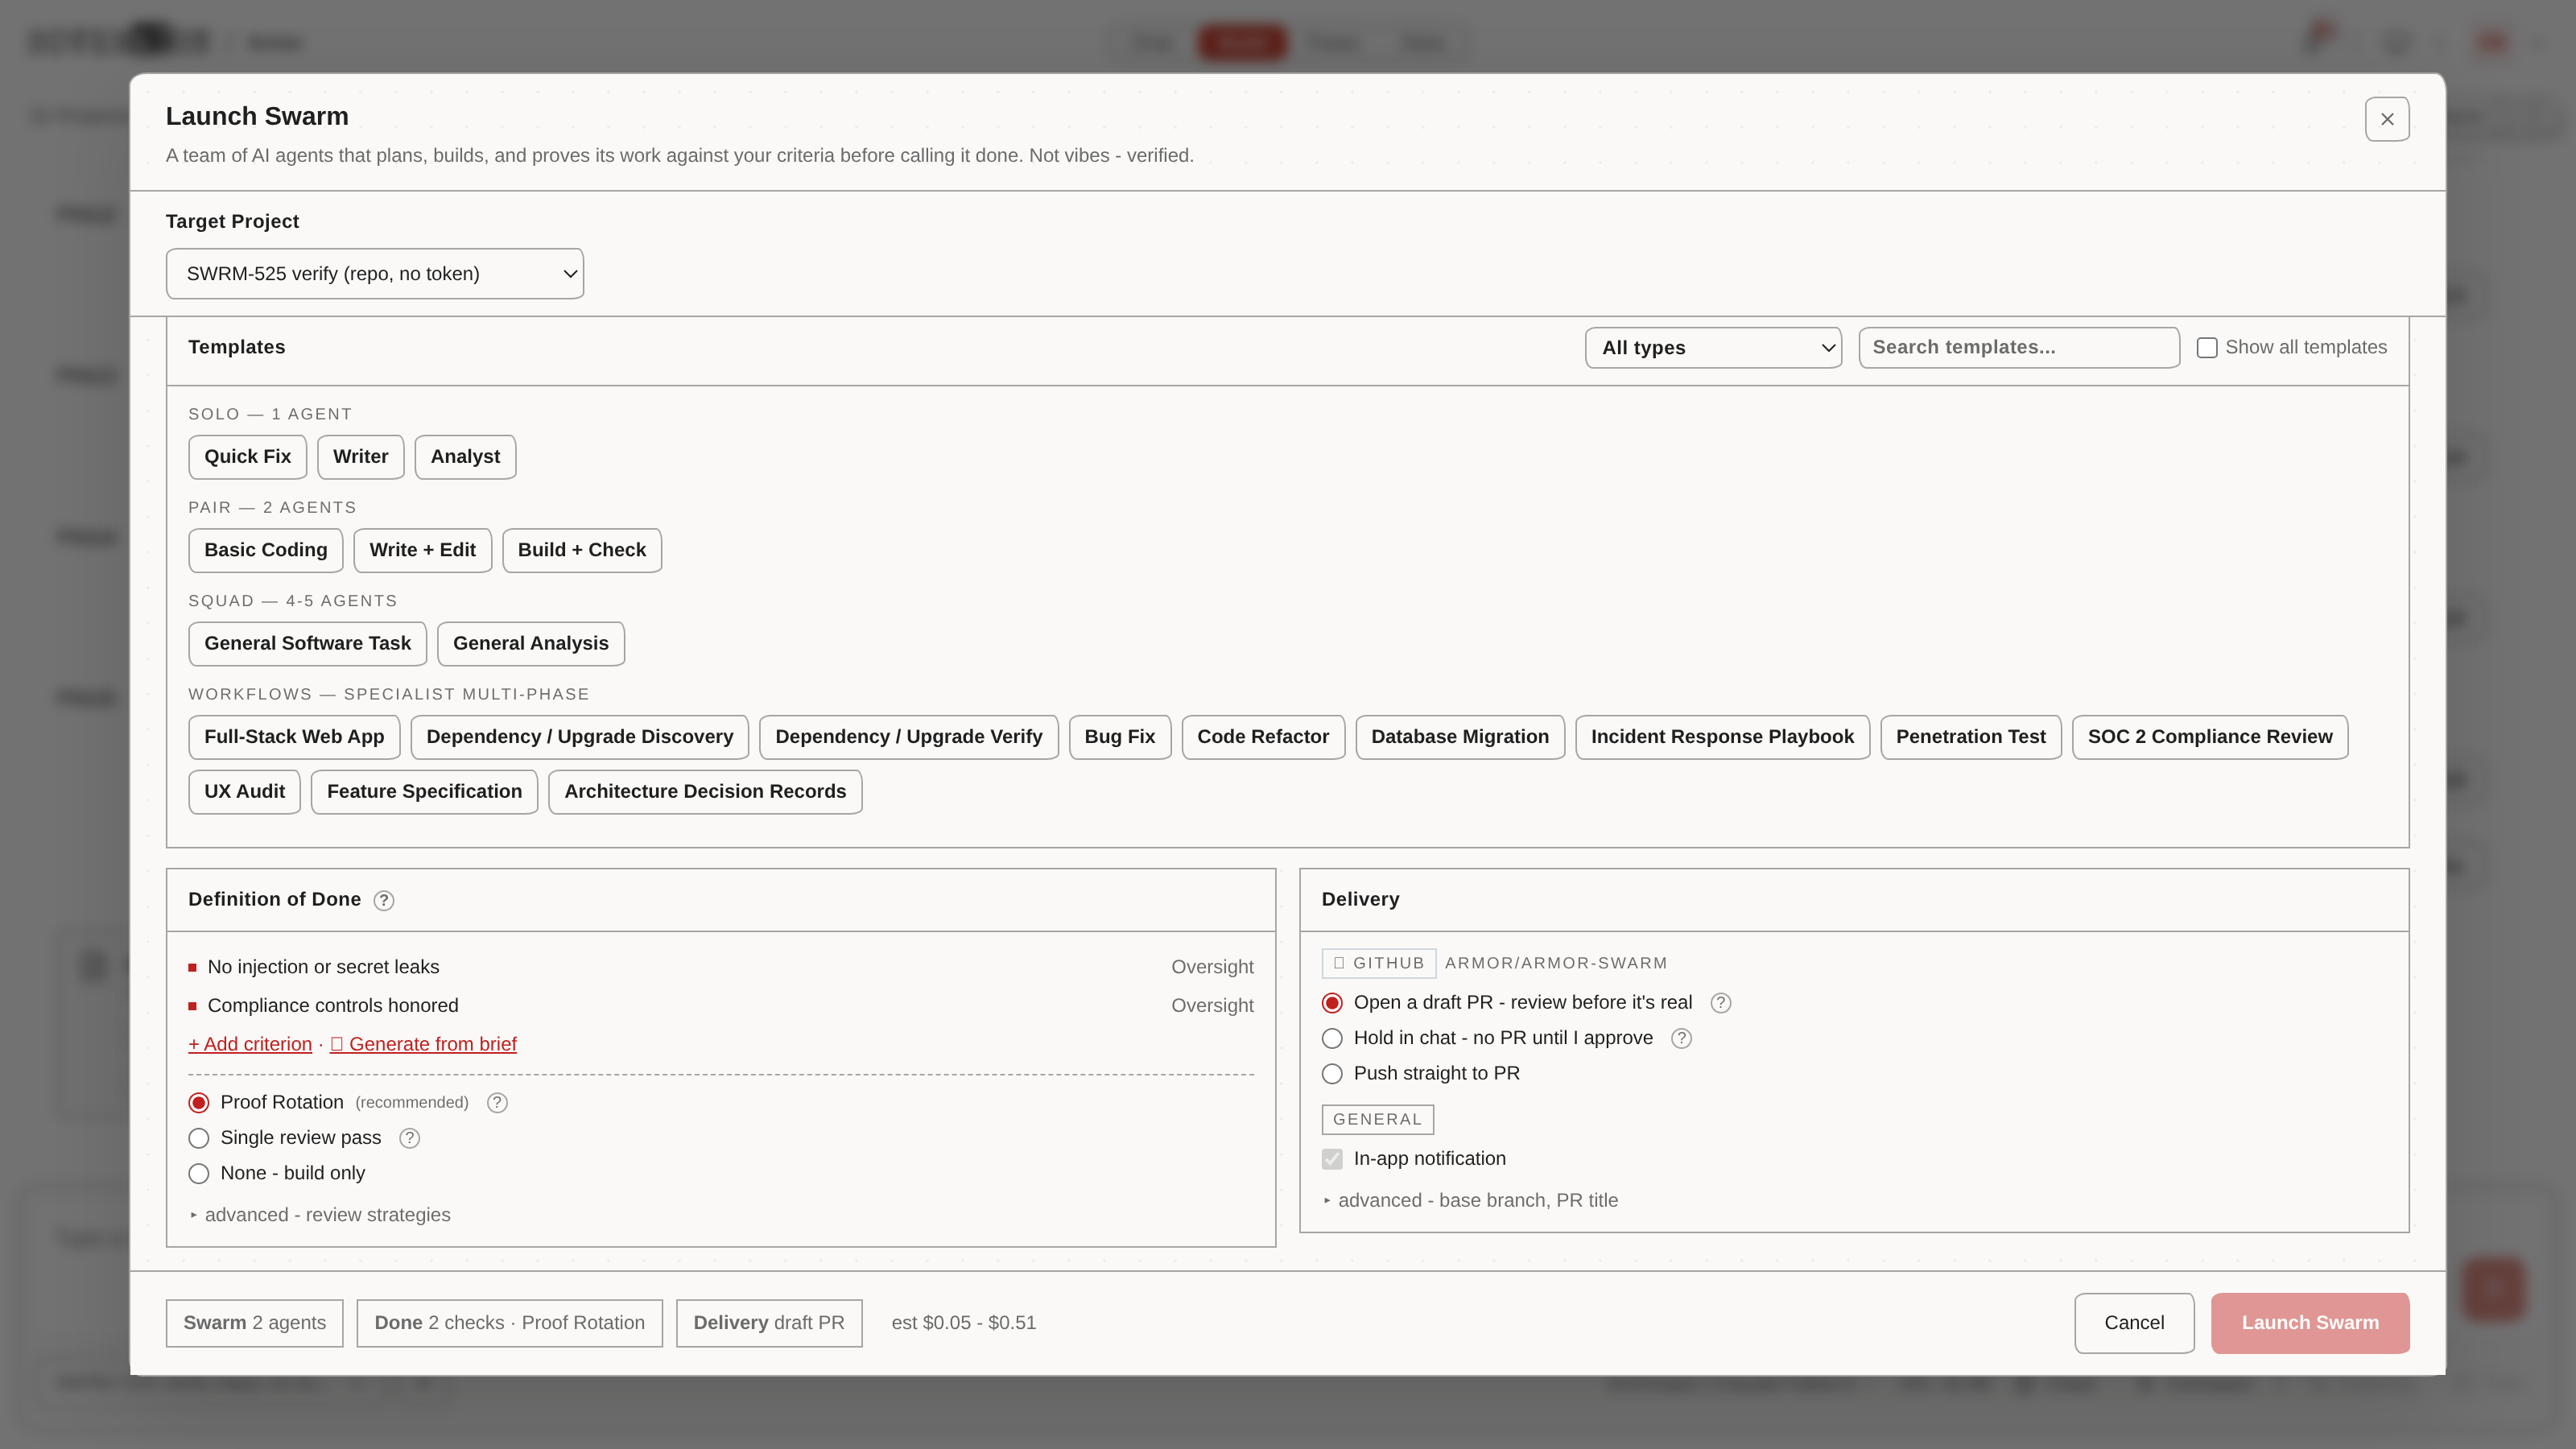Pick the Build + Check template
Screen dimensions: 2576x1449
click(x=582, y=550)
